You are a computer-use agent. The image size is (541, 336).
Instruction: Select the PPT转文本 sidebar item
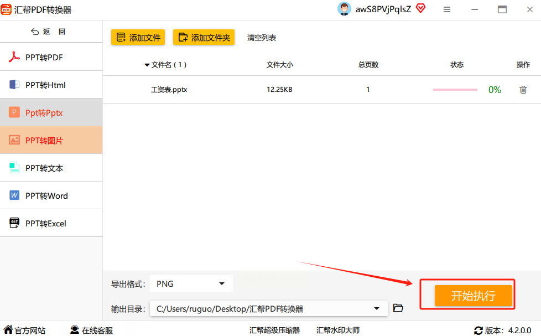point(51,168)
